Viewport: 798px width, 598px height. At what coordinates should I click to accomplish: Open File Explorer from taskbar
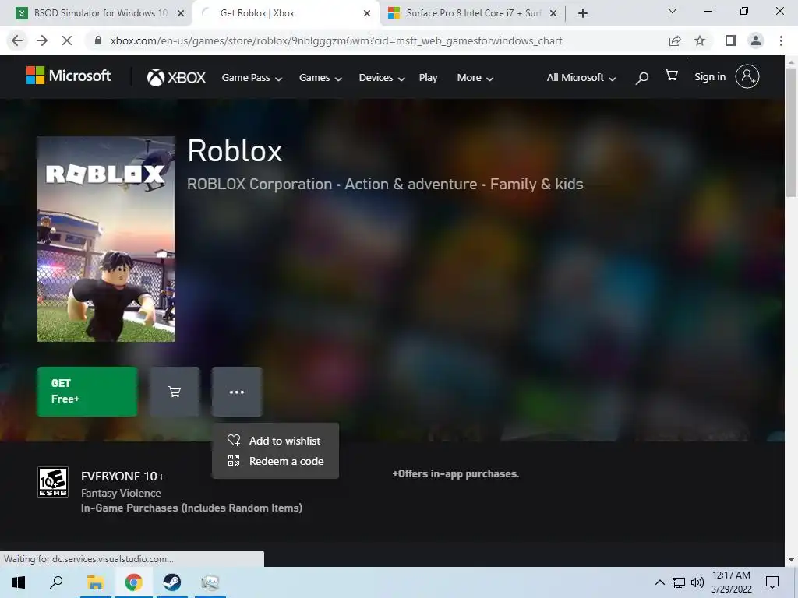[x=95, y=582]
